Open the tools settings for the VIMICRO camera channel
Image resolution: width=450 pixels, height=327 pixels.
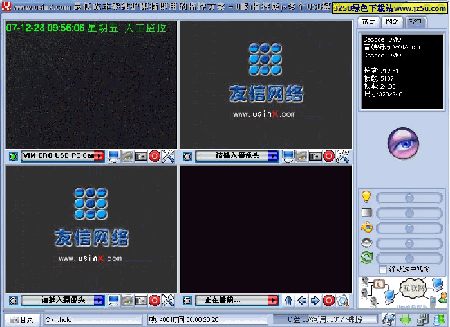click(168, 156)
